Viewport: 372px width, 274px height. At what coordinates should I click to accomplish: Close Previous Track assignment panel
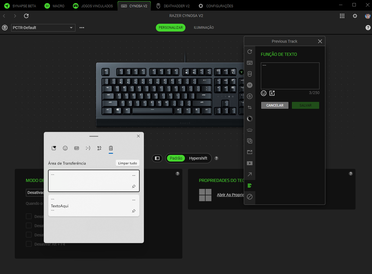[320, 41]
